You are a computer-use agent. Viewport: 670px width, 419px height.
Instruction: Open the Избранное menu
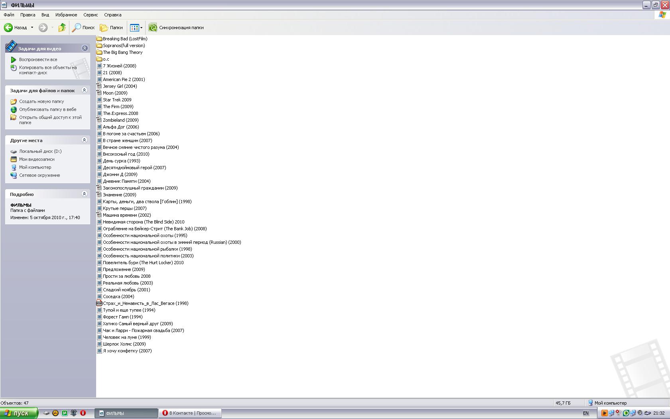[66, 15]
